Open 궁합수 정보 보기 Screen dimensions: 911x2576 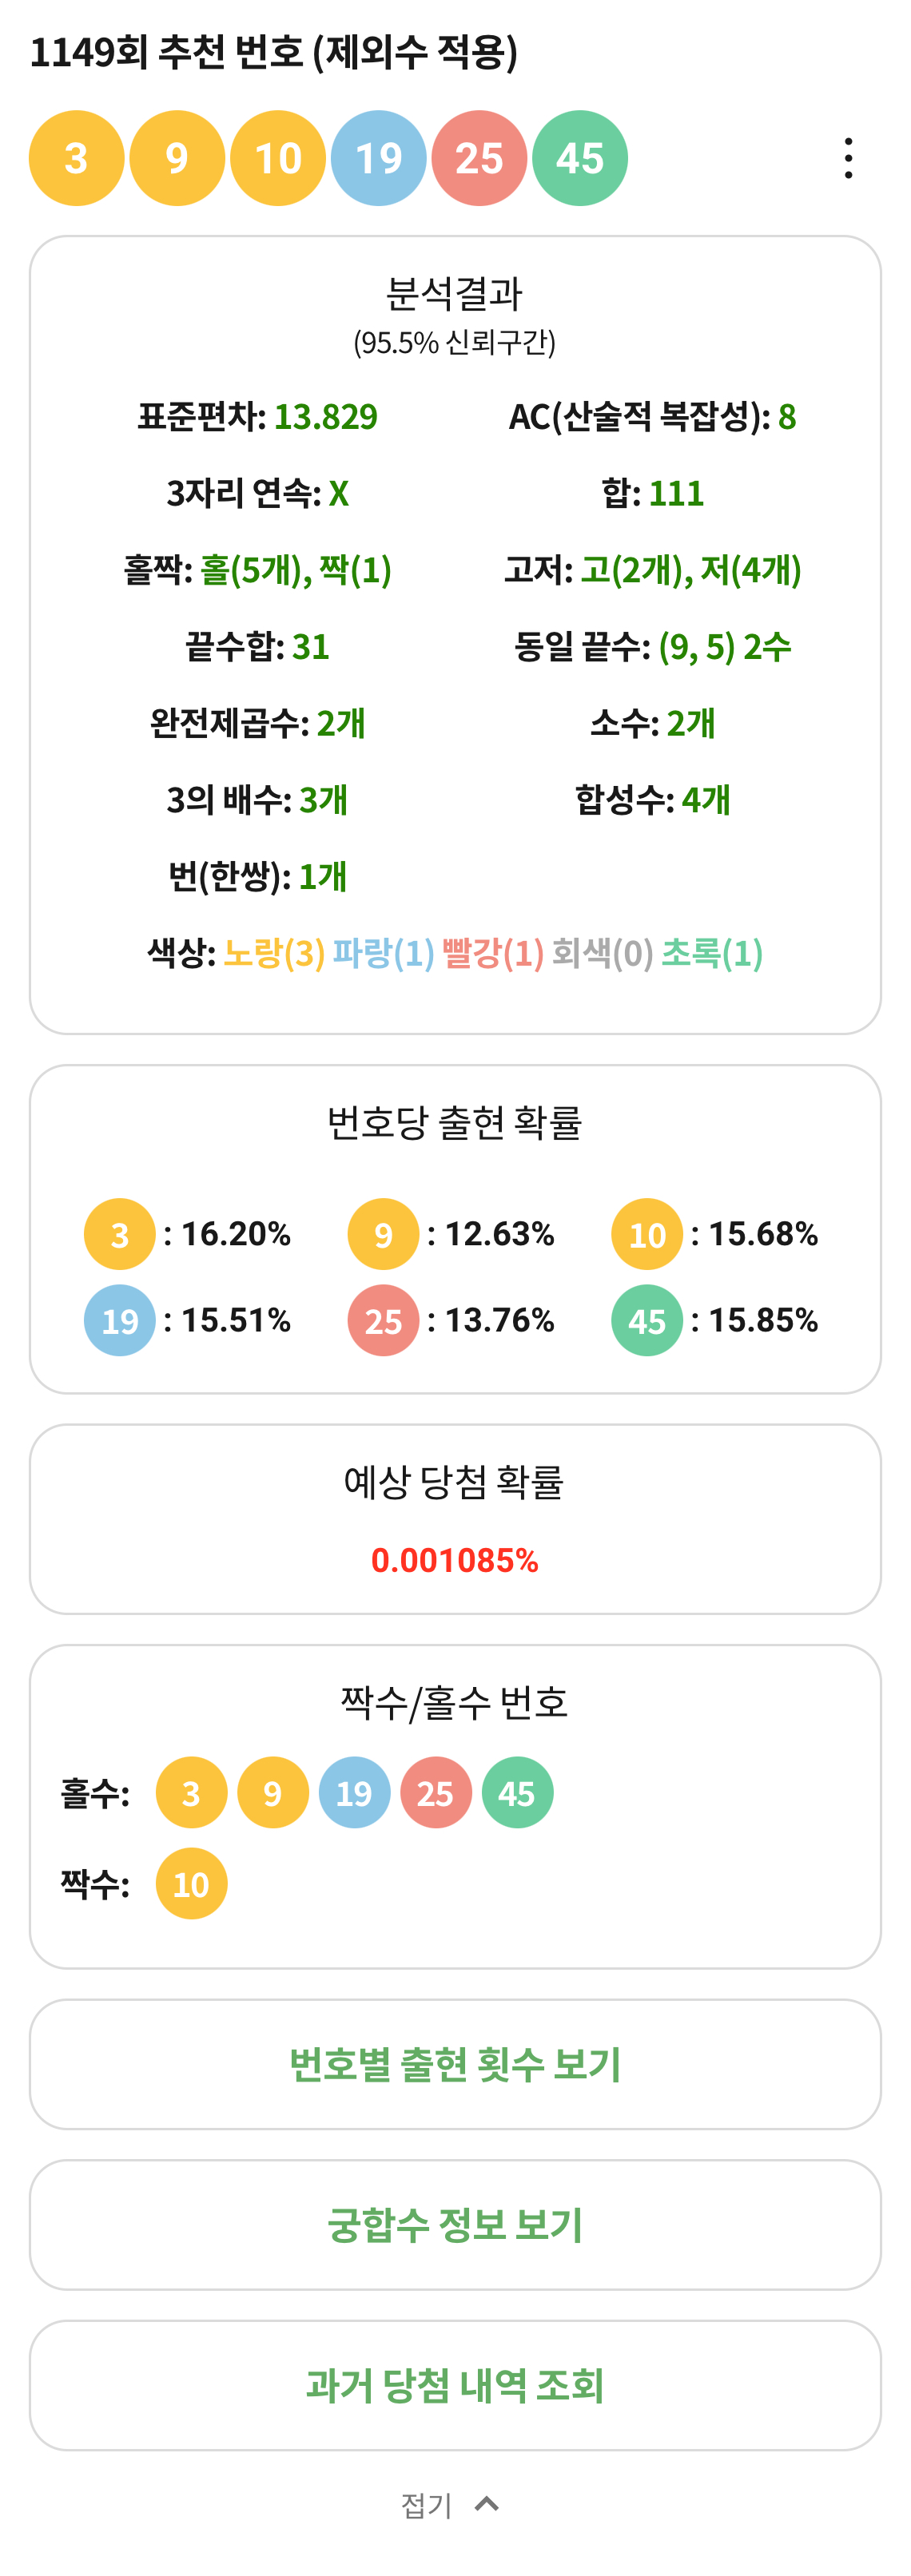click(455, 2225)
